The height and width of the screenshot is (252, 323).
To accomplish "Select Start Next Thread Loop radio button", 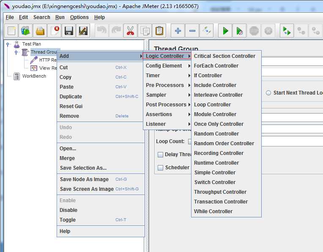I will 268,93.
